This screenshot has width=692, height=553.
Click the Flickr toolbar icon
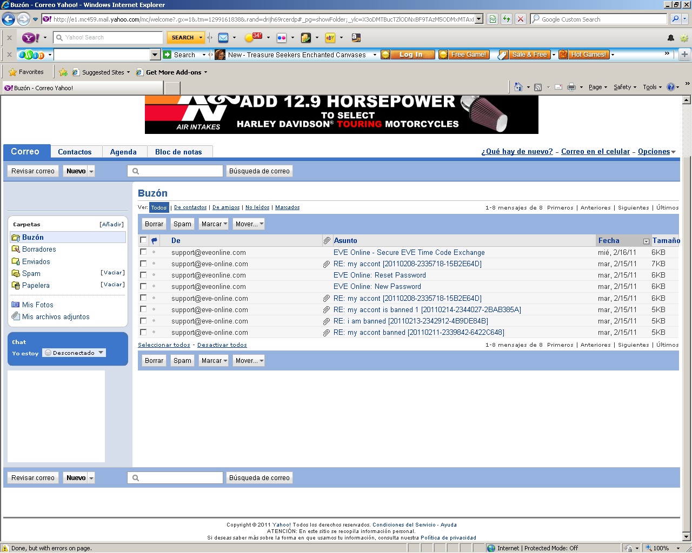282,38
